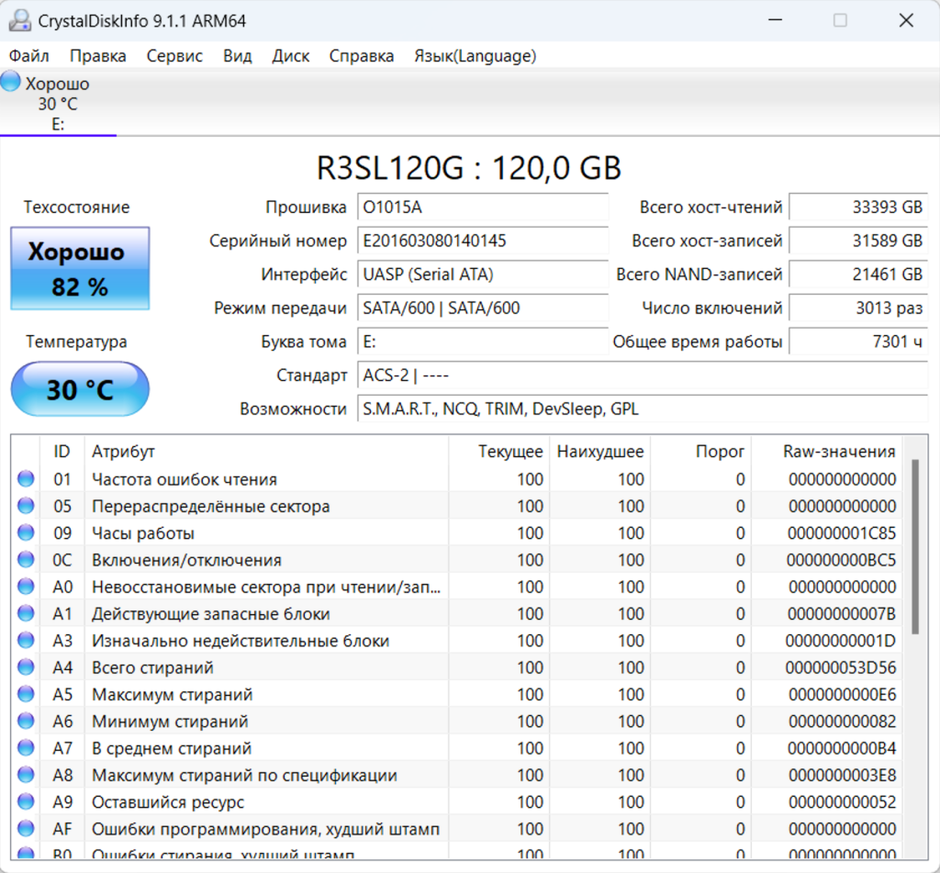940x873 pixels.
Task: Click the blue orb next to Часы работы
Action: 26,532
